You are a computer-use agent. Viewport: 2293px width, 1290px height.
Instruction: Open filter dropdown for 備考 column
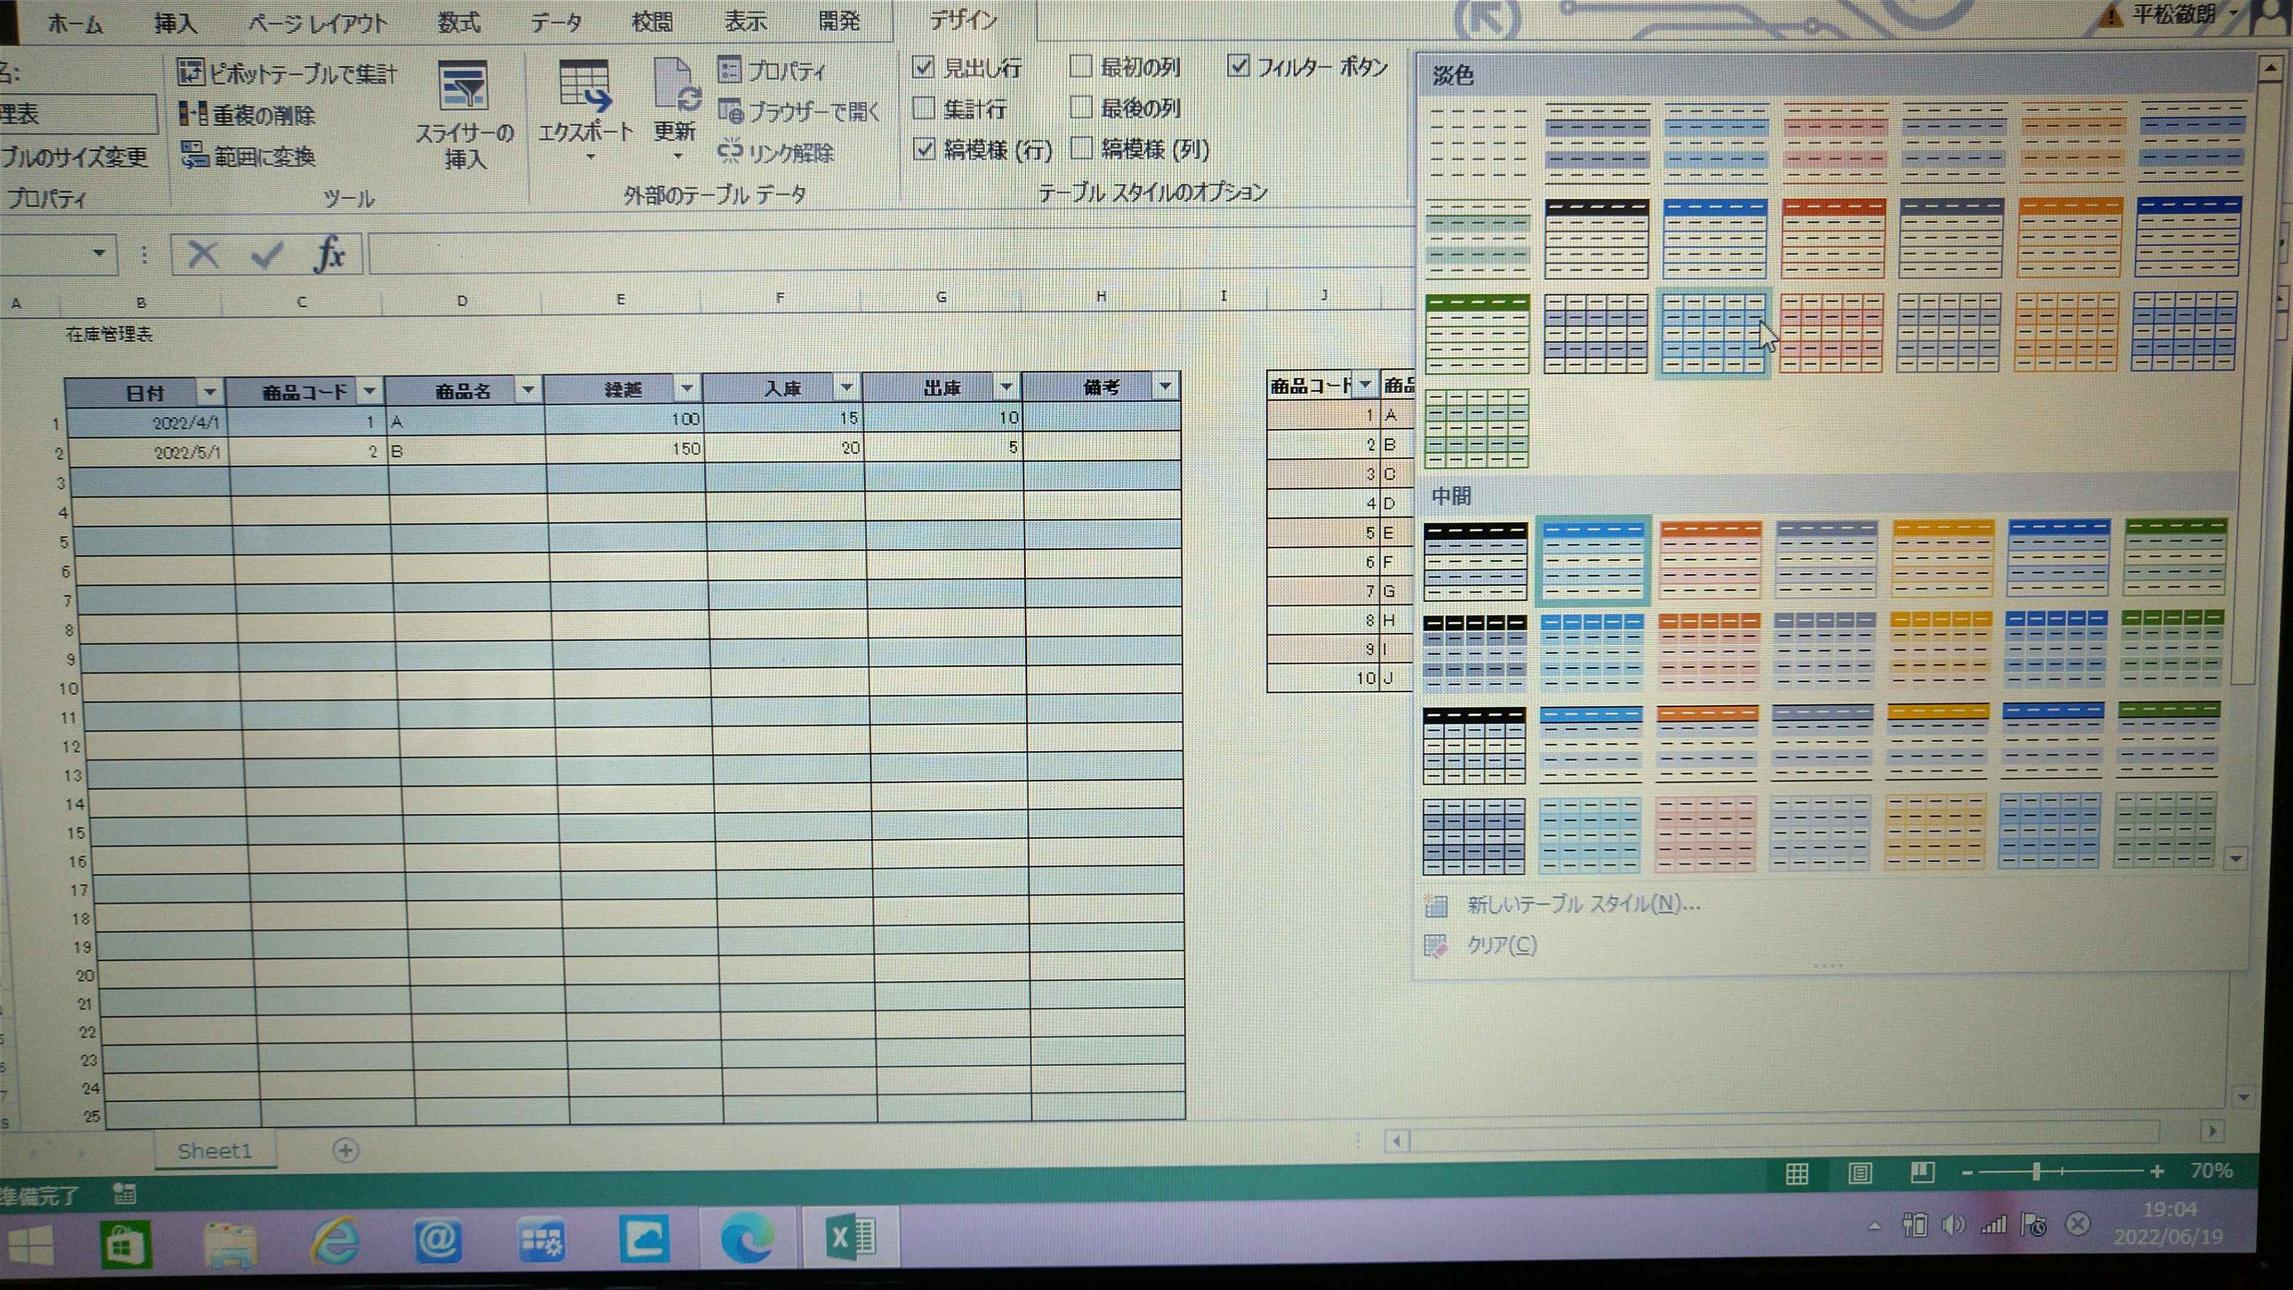1164,385
